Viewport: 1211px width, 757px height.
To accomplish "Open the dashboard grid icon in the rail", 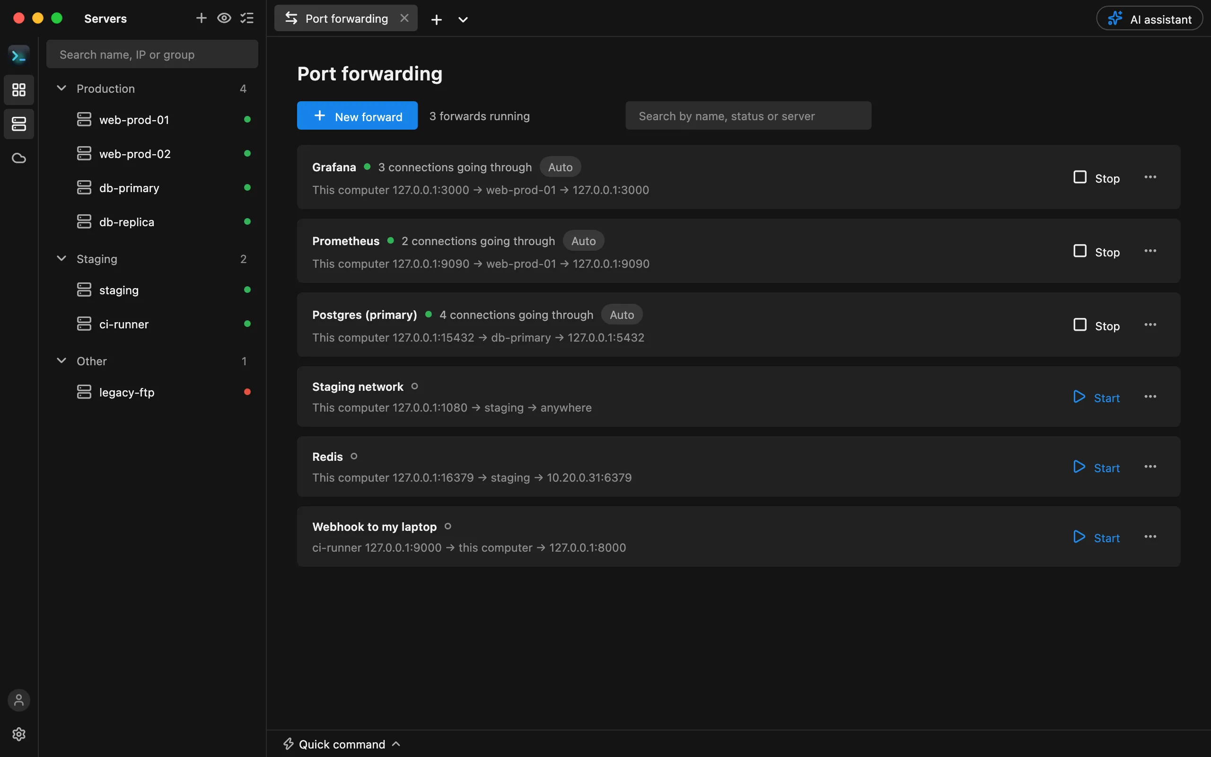I will pos(18,89).
